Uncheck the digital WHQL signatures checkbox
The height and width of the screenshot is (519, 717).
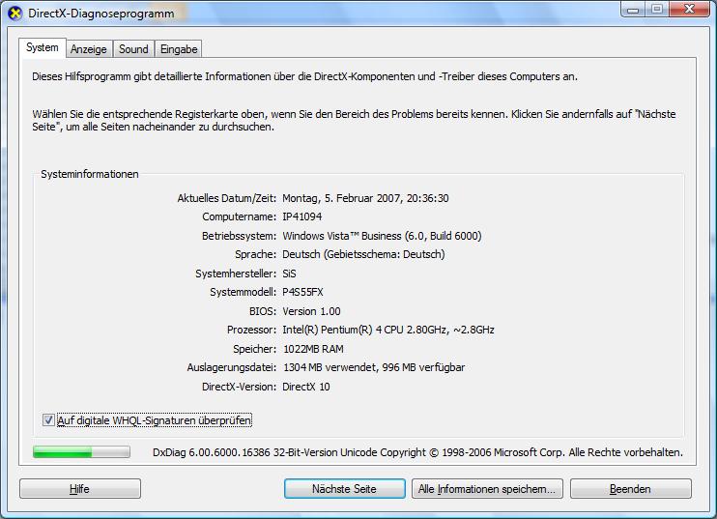coord(49,420)
